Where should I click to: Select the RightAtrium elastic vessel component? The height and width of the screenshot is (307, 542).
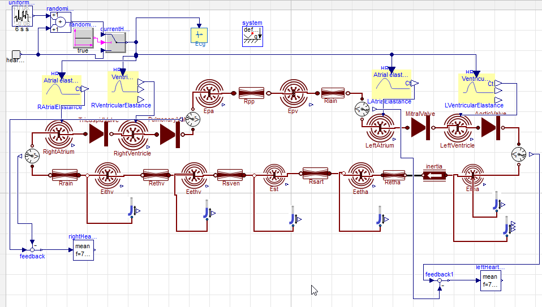58,134
